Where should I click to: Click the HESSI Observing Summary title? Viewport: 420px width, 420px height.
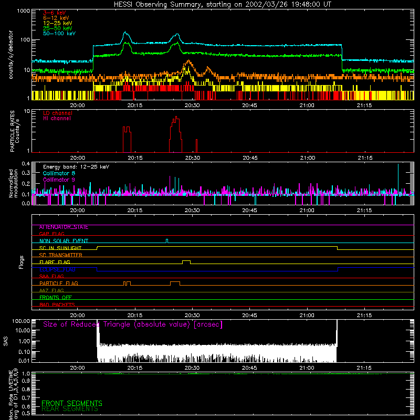(x=222, y=5)
